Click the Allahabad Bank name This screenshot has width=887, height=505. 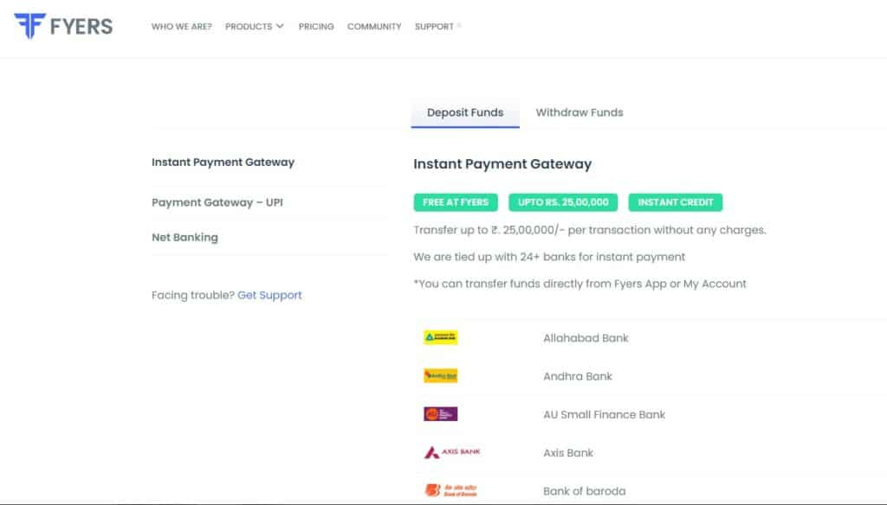[x=586, y=338]
